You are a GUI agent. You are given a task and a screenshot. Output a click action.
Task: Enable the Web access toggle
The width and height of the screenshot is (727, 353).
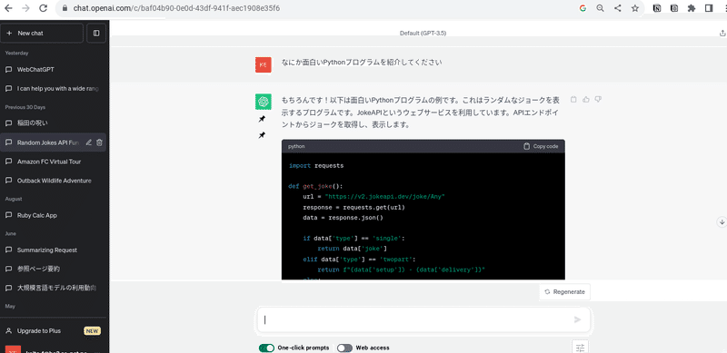pos(344,348)
